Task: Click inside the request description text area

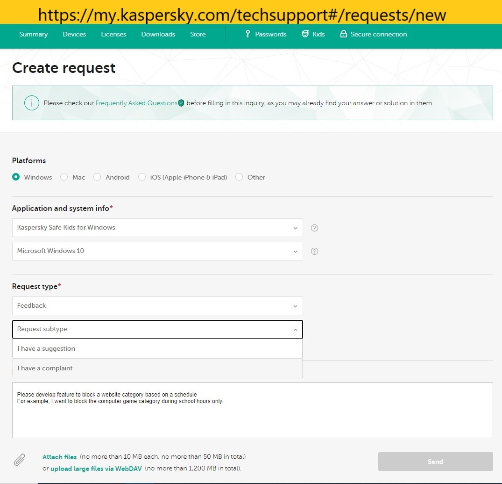Action: 252,410
